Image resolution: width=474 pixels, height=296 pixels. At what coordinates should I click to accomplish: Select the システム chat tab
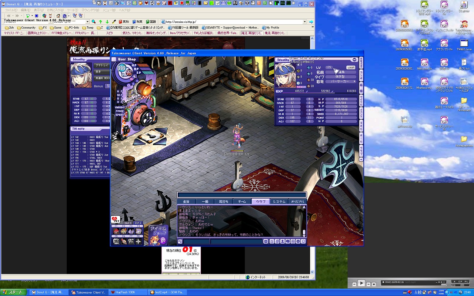coord(279,202)
